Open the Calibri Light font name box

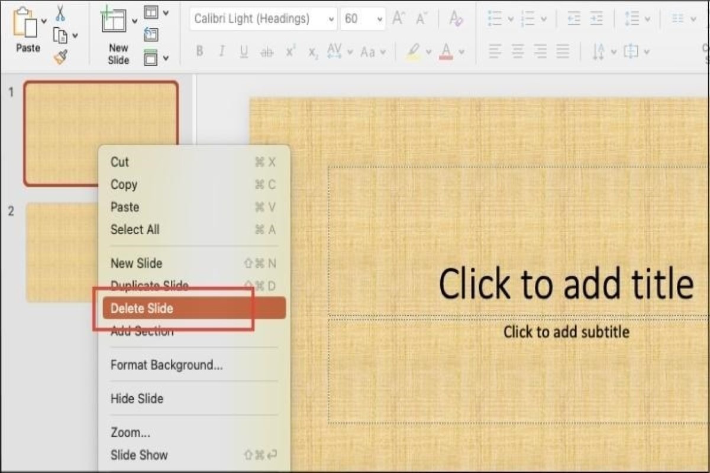click(x=264, y=19)
